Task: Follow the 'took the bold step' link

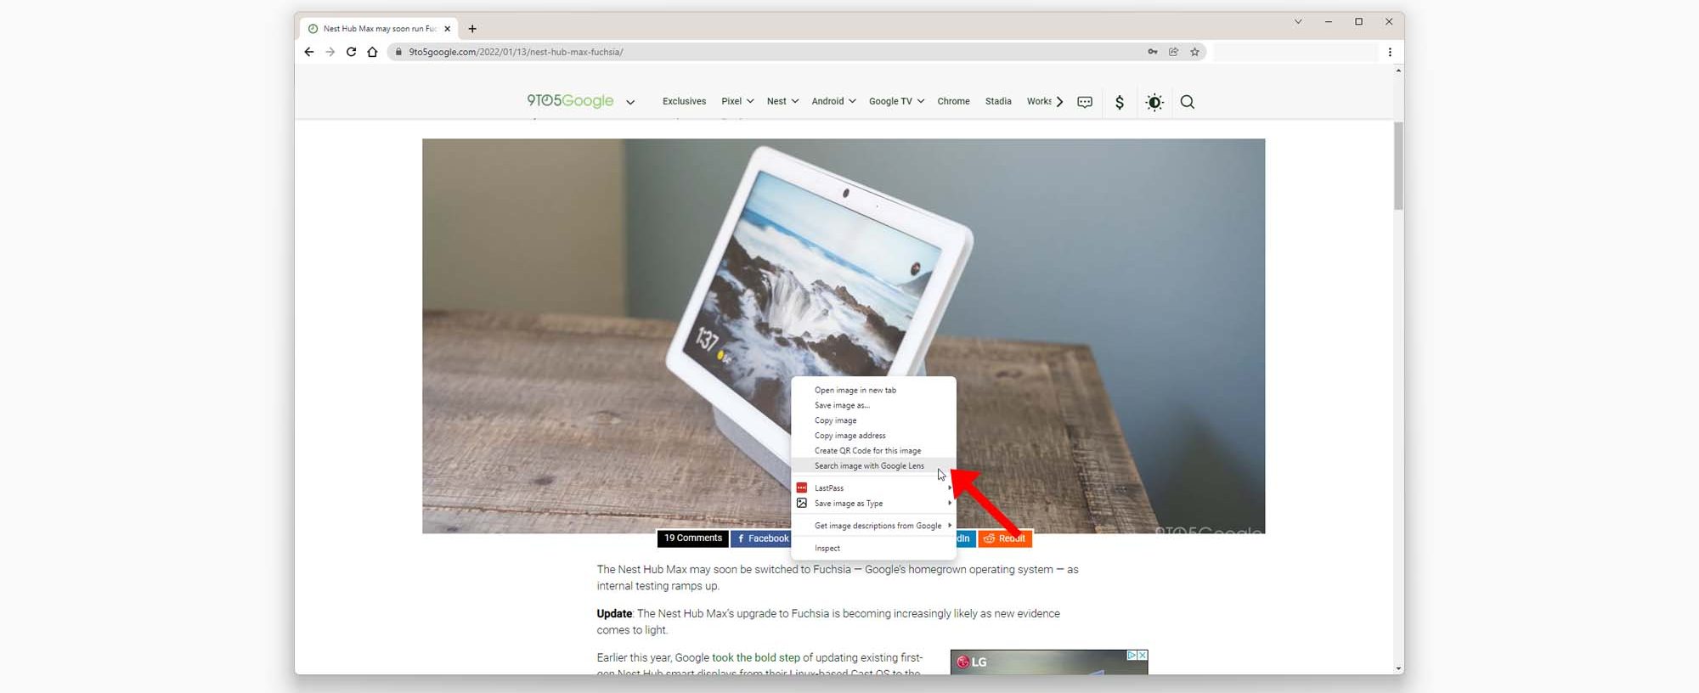Action: coord(755,657)
